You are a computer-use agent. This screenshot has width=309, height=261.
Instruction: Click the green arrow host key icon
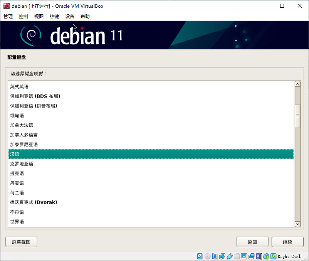[x=273, y=256]
